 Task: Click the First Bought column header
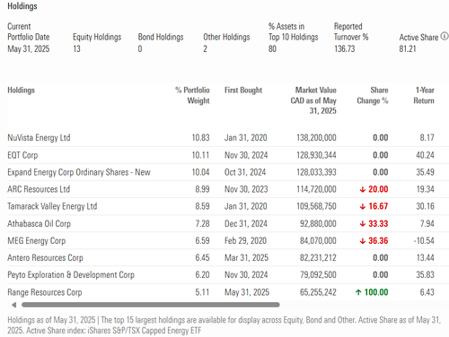tap(243, 90)
